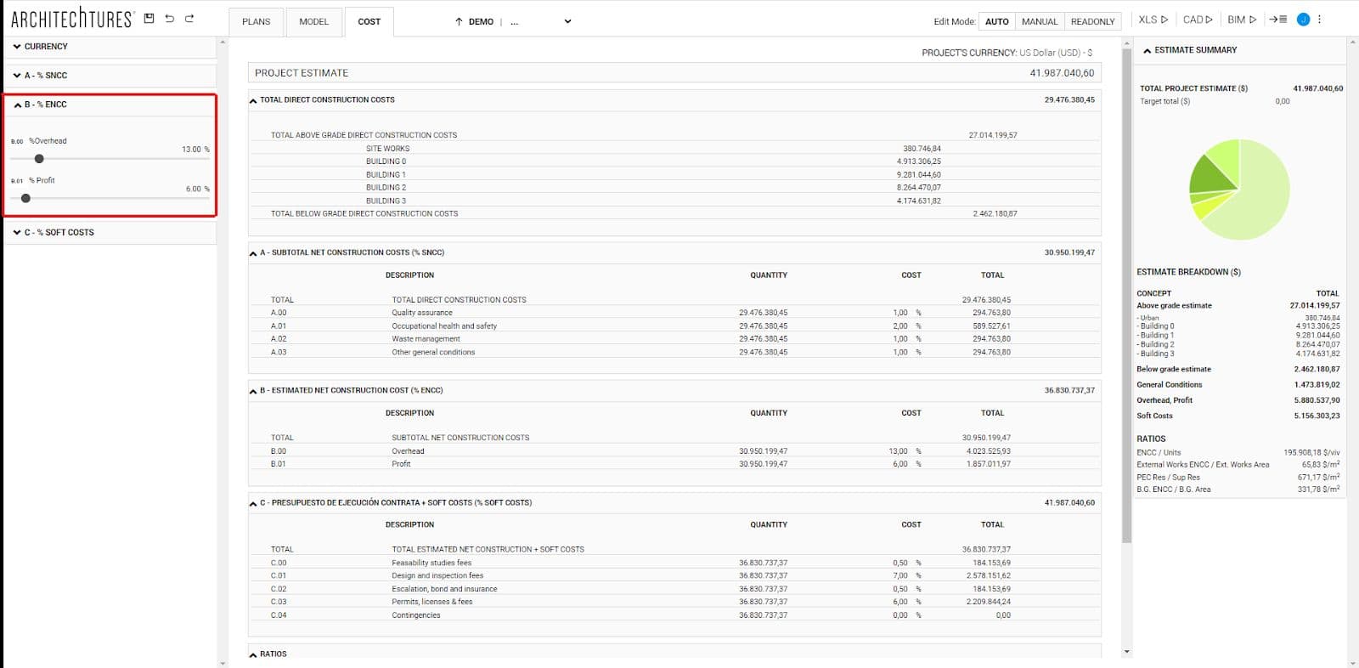Click the collapse side panel arrow icon

tap(1278, 20)
